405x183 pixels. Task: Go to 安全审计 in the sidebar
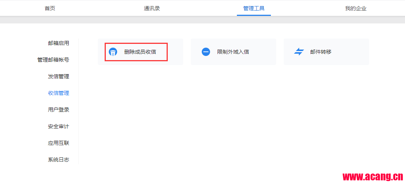tap(59, 127)
